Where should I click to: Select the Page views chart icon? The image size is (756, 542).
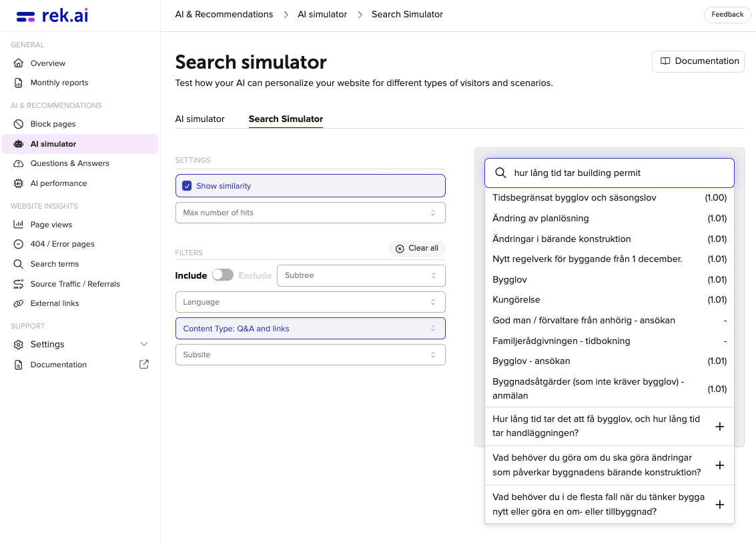click(x=19, y=225)
